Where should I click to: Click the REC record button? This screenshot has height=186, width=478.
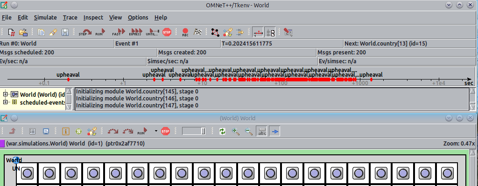(185, 33)
